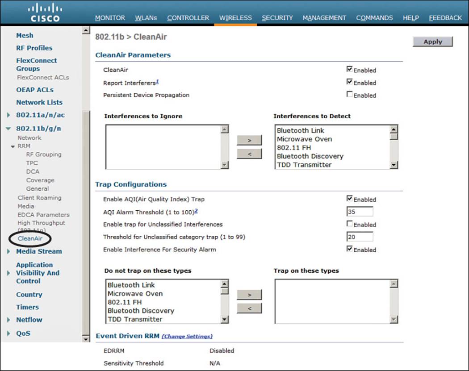469x371 pixels.
Task: Open the FEEDBACK page
Action: (445, 18)
